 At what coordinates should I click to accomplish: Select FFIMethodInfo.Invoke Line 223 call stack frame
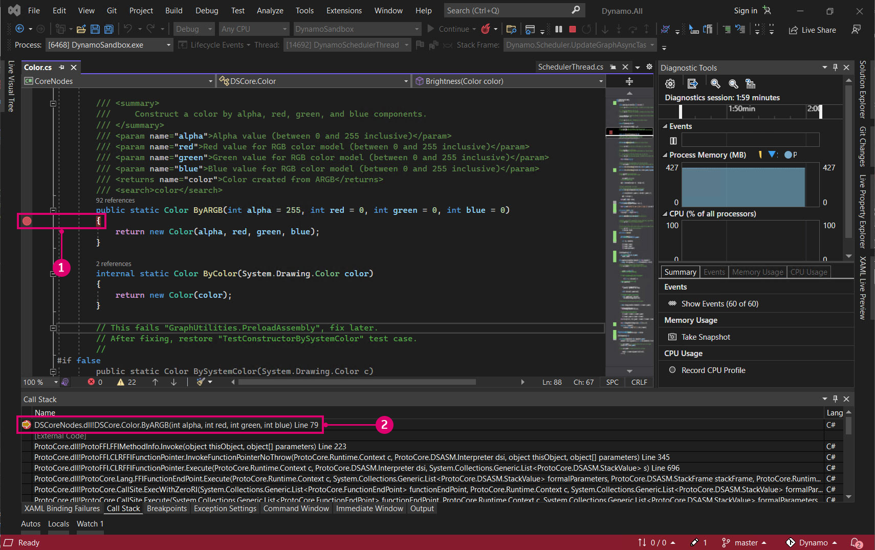(190, 447)
